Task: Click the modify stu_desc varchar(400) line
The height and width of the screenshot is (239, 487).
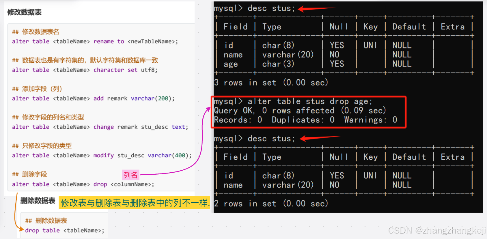Action: 102,155
